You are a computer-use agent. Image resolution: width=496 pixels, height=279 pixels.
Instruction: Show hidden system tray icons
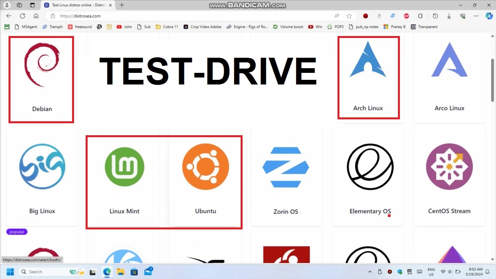click(x=370, y=272)
